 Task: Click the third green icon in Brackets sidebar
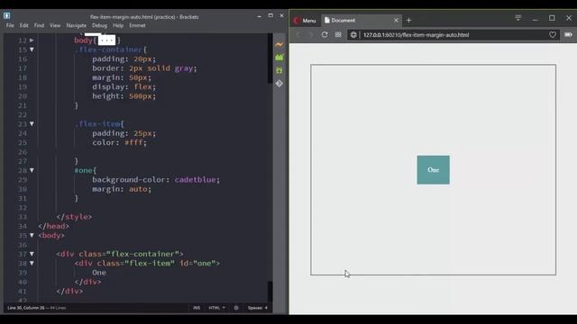tap(279, 70)
